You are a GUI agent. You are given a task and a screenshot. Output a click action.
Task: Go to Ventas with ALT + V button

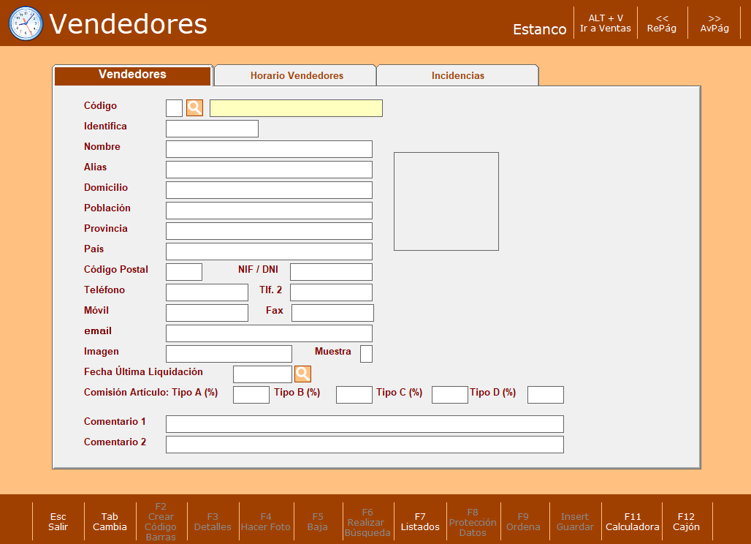point(606,23)
